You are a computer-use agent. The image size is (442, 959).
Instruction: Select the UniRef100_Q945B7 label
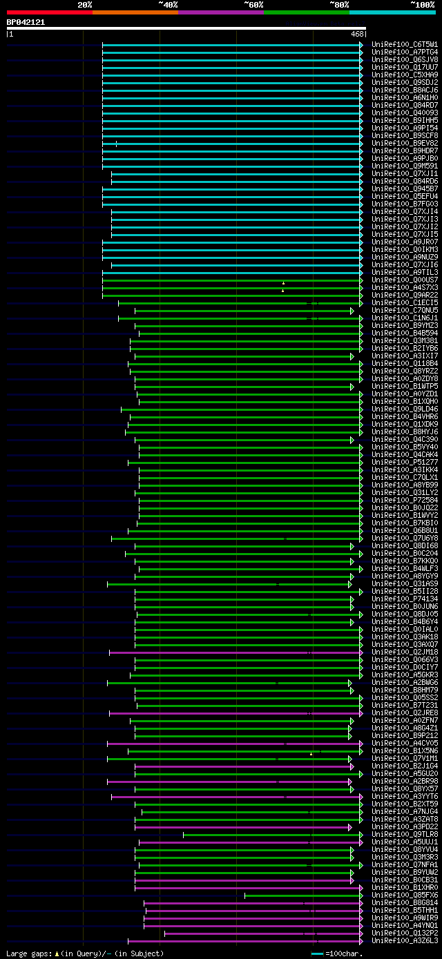pos(405,188)
